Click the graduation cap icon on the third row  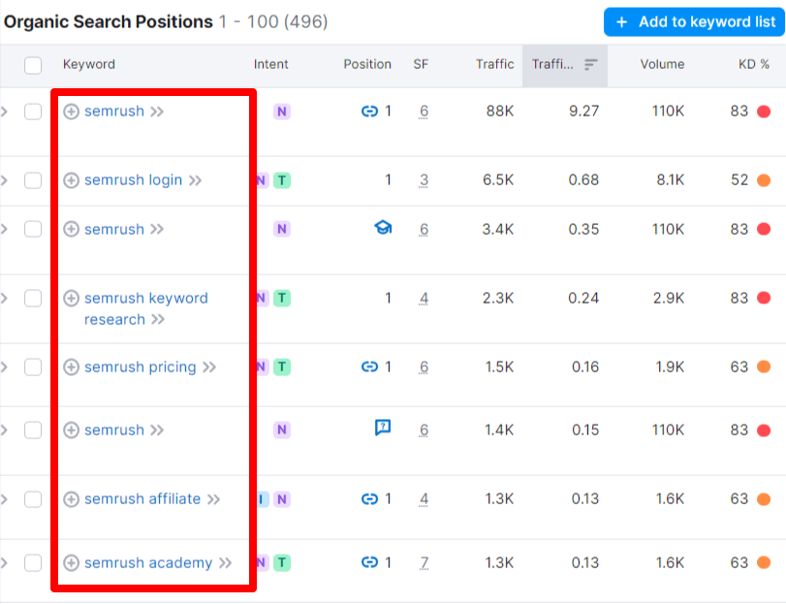(383, 228)
